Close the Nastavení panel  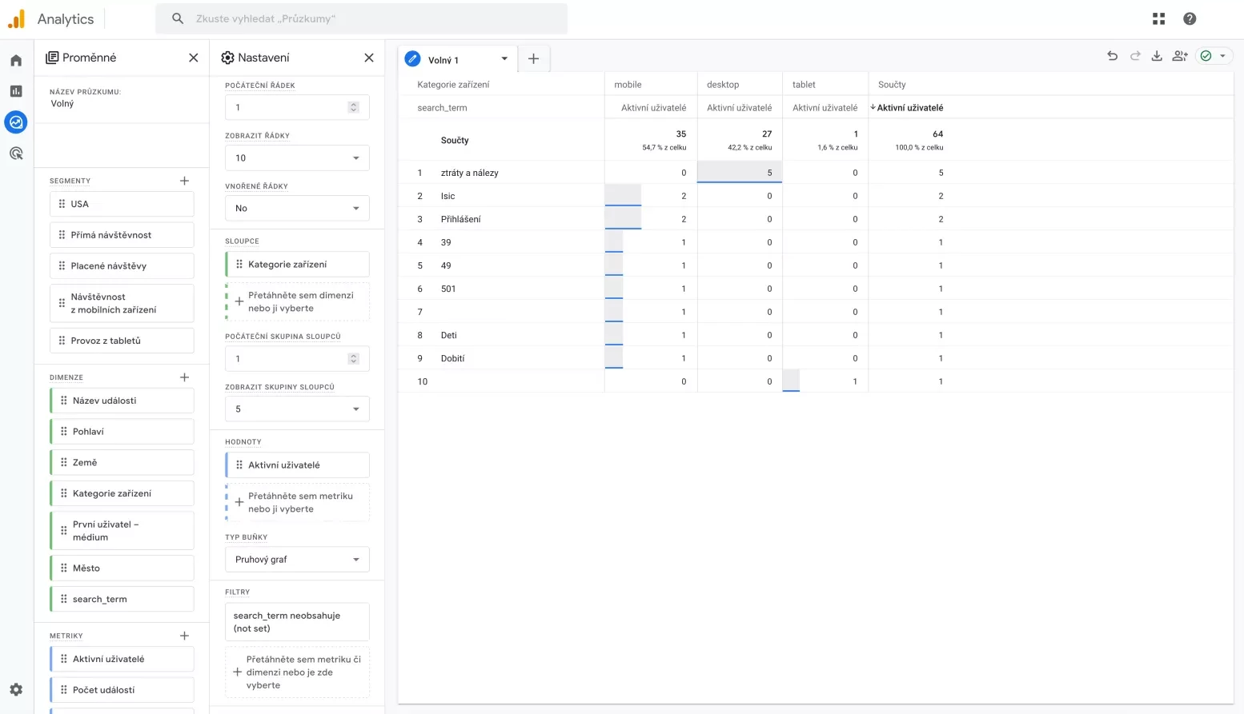coord(369,58)
